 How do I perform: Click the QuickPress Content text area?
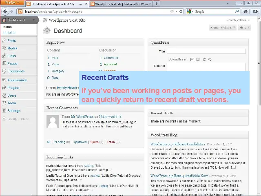point(206,67)
